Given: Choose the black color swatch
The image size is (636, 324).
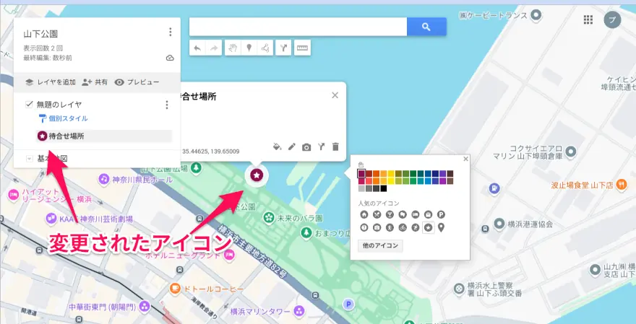Looking at the screenshot, I should pyautogui.click(x=384, y=188).
